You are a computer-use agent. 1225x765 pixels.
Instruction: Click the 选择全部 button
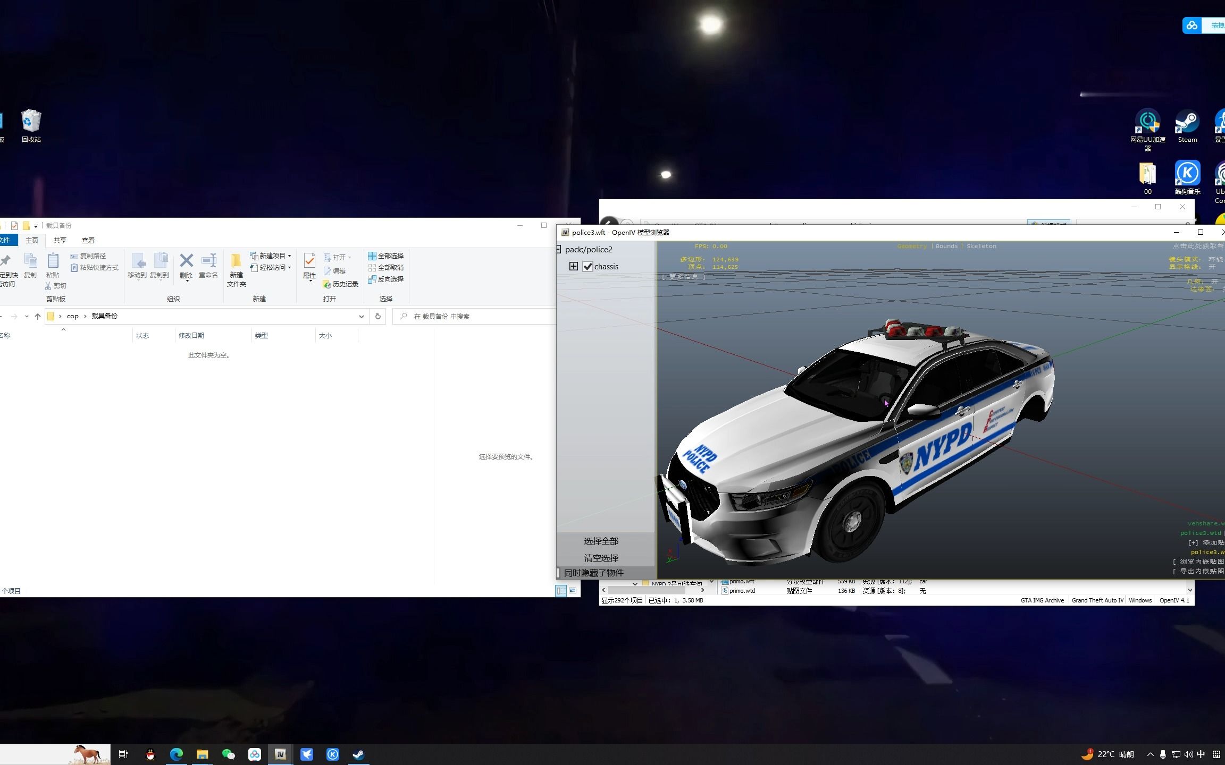tap(601, 541)
